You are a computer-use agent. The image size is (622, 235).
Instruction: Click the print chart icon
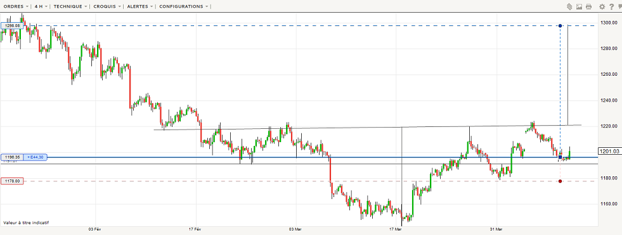click(588, 7)
